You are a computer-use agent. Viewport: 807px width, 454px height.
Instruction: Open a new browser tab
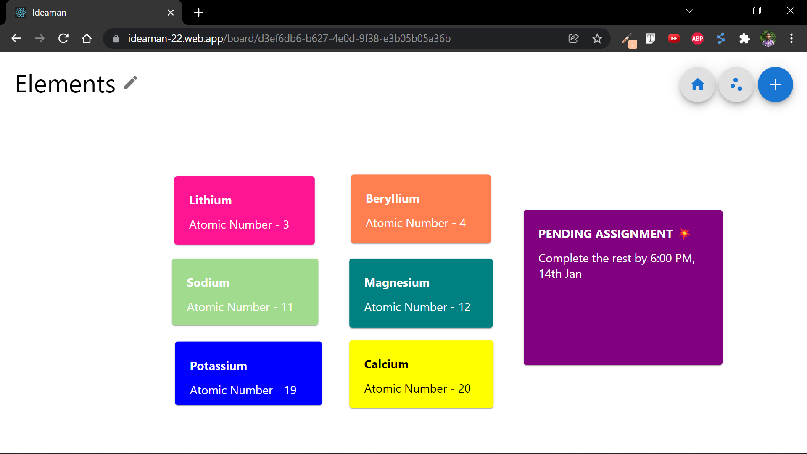click(198, 13)
